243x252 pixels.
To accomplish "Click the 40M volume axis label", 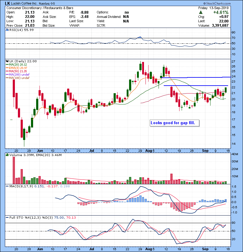I will click(234, 154).
